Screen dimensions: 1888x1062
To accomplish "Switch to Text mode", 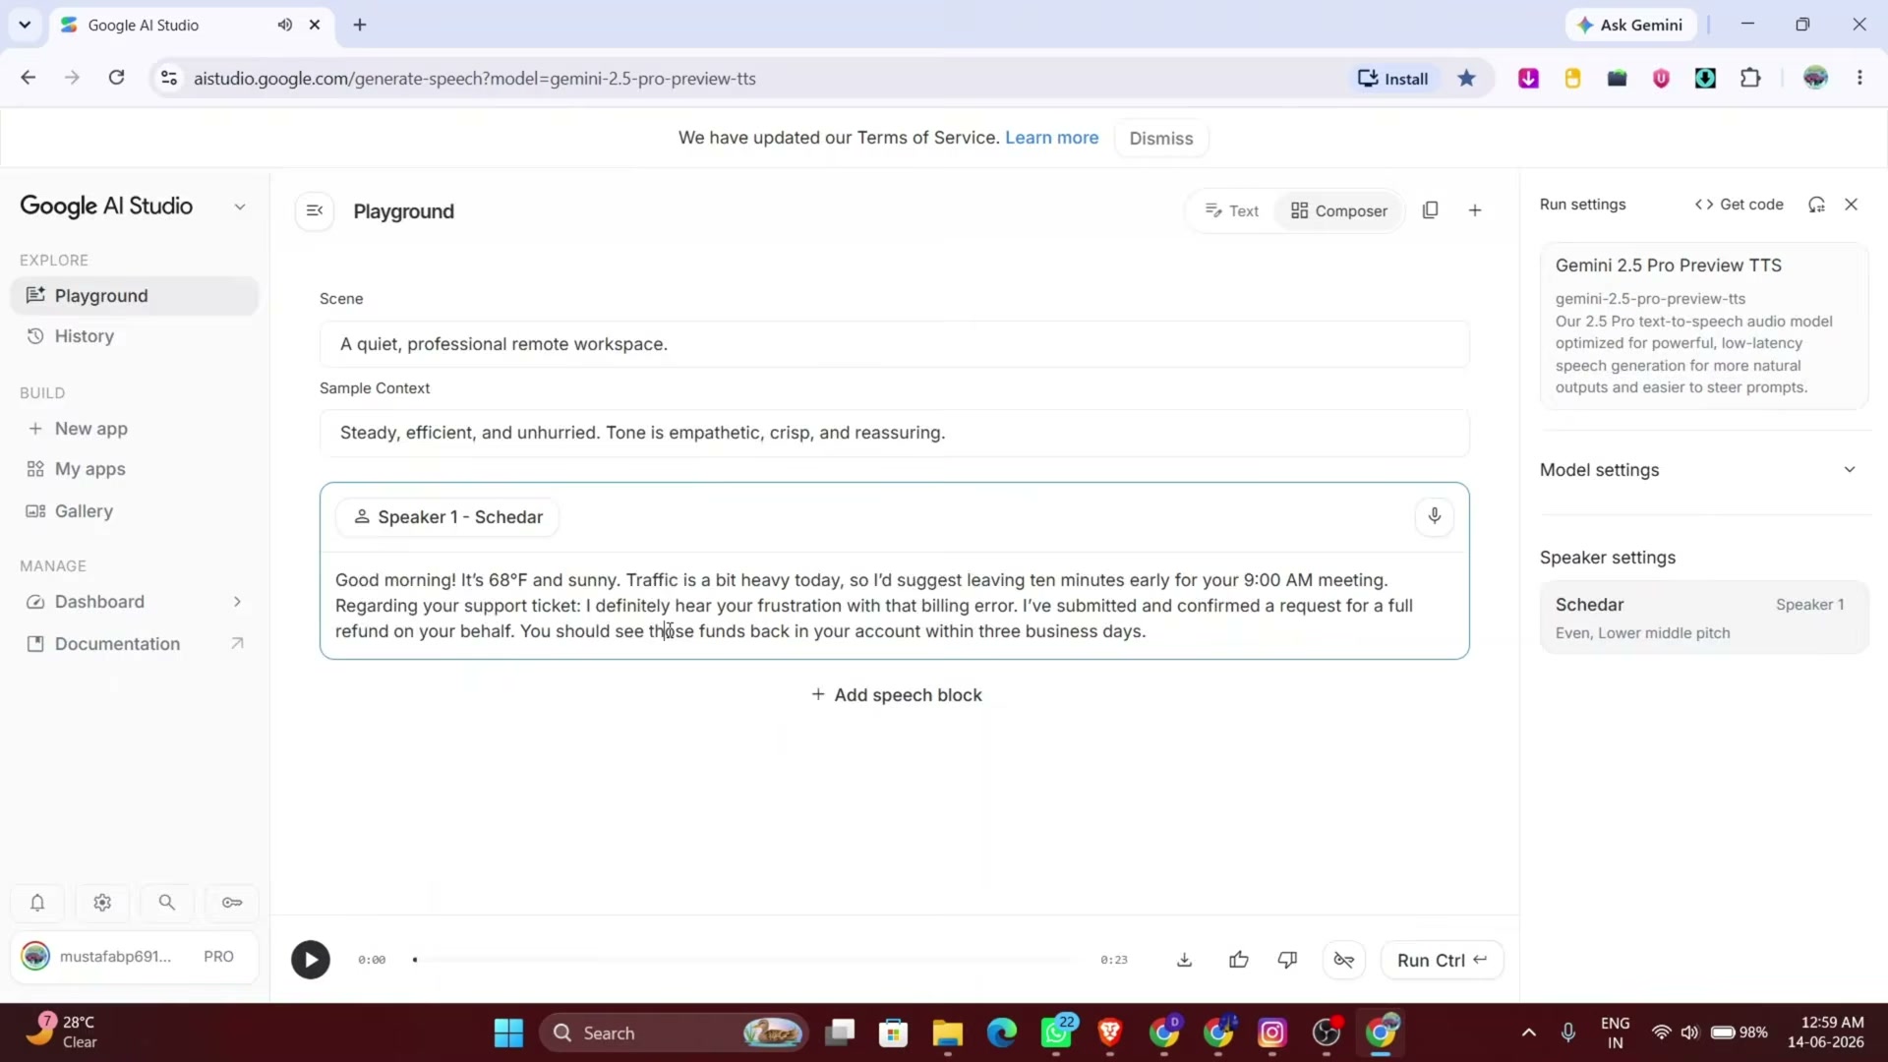I will (x=1232, y=210).
